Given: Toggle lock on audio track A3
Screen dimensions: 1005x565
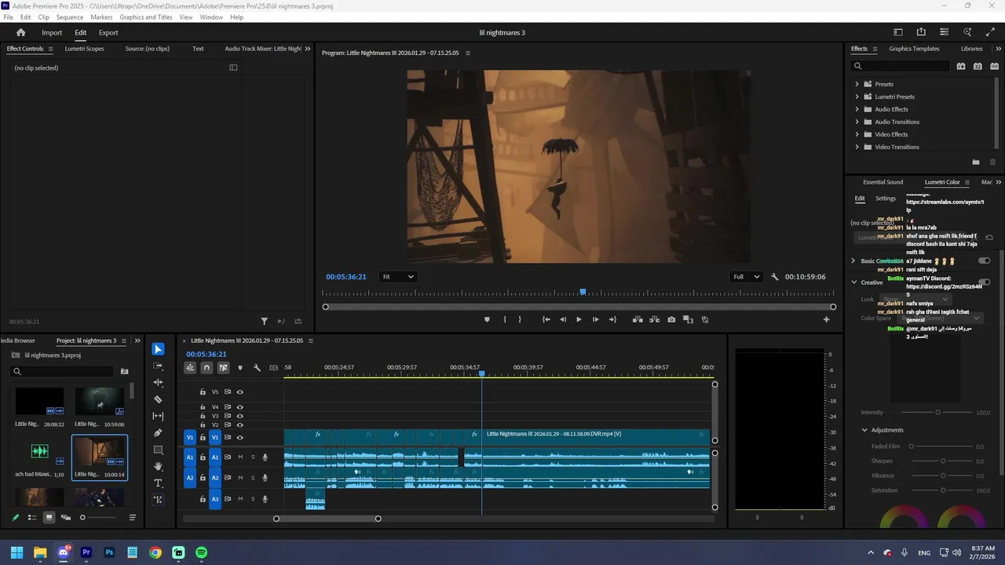Looking at the screenshot, I should coord(203,499).
